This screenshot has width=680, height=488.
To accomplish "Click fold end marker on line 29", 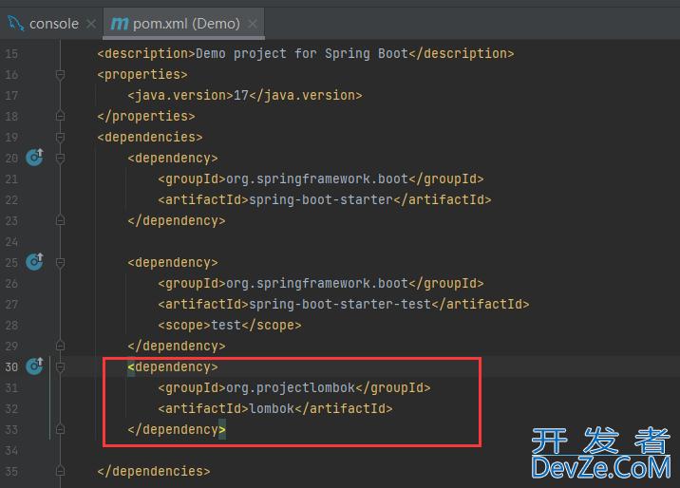I will pyautogui.click(x=60, y=346).
